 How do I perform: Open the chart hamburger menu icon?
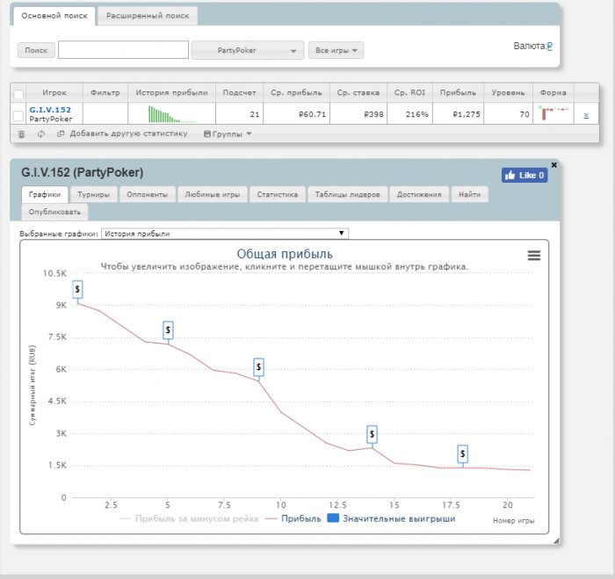click(534, 256)
